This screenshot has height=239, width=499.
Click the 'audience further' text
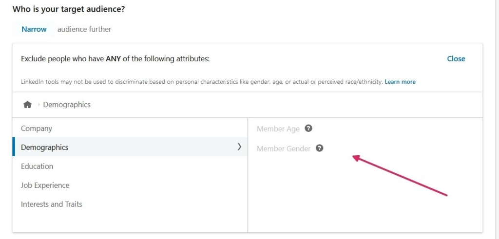pos(84,29)
